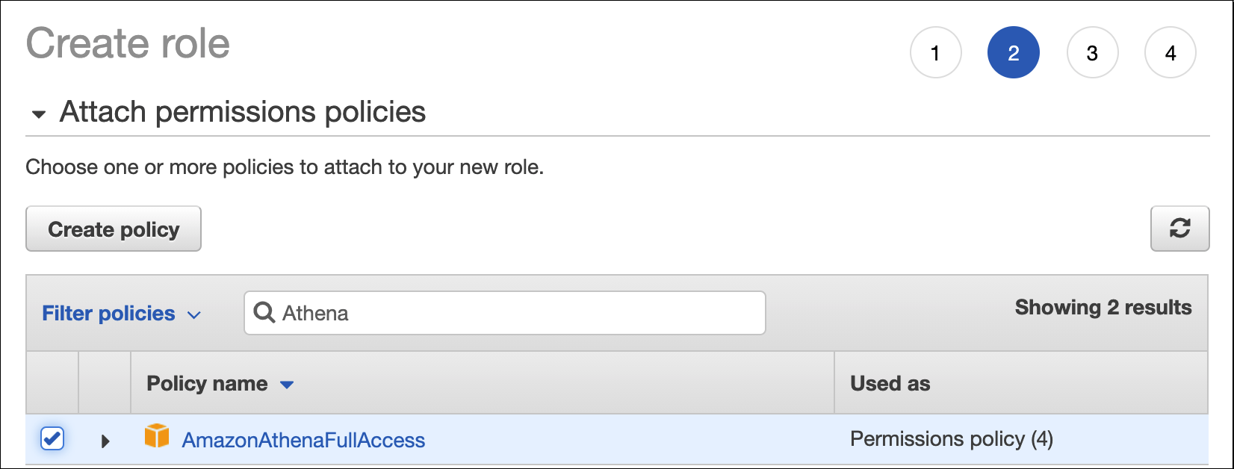Select the highlighted step 2 circle
The image size is (1234, 469).
click(1013, 53)
